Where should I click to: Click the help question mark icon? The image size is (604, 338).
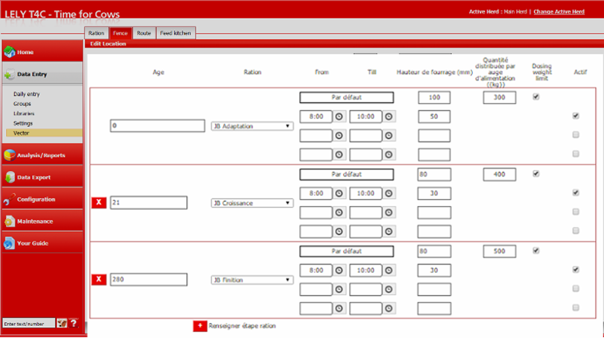pyautogui.click(x=74, y=324)
